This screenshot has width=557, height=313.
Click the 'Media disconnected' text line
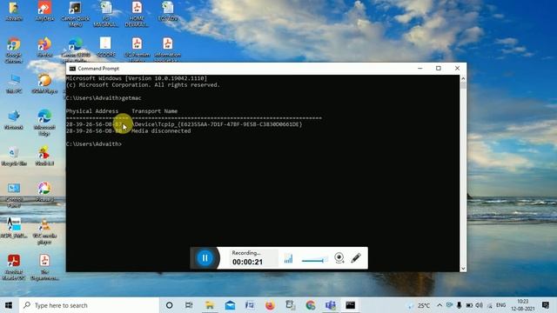pyautogui.click(x=161, y=131)
